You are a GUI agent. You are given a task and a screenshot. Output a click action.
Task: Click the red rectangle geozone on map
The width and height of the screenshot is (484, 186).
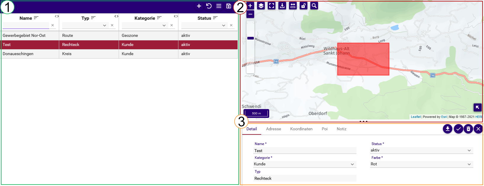point(363,59)
